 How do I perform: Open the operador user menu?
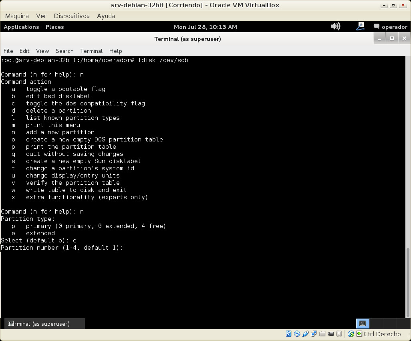point(390,27)
